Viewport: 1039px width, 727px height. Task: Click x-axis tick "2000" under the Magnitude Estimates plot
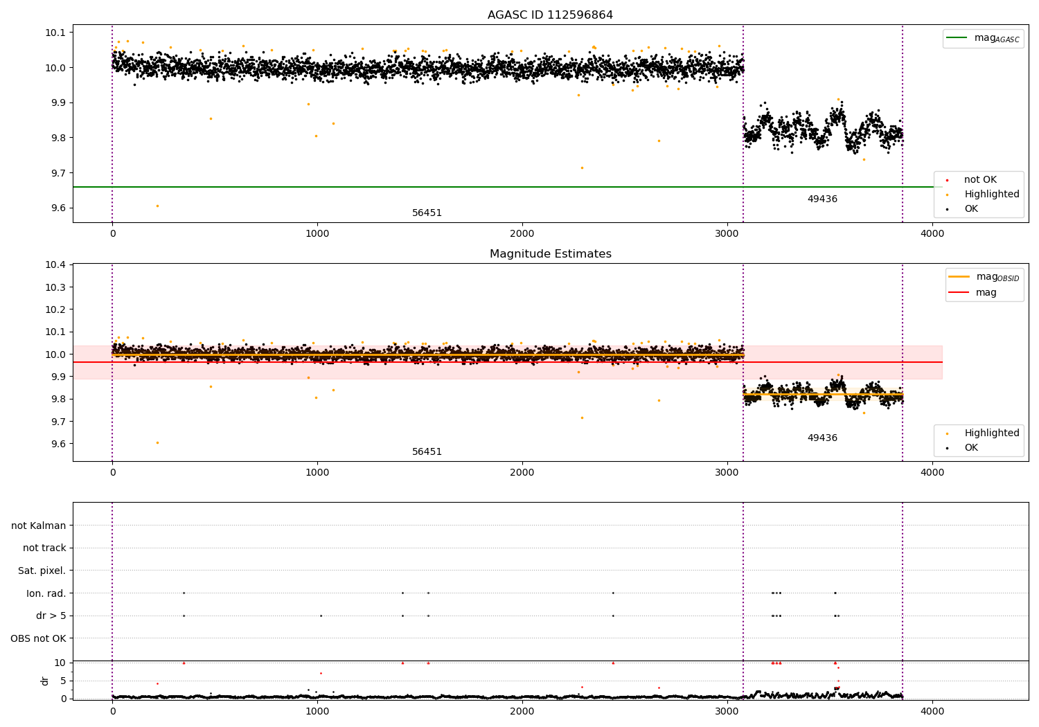point(522,473)
